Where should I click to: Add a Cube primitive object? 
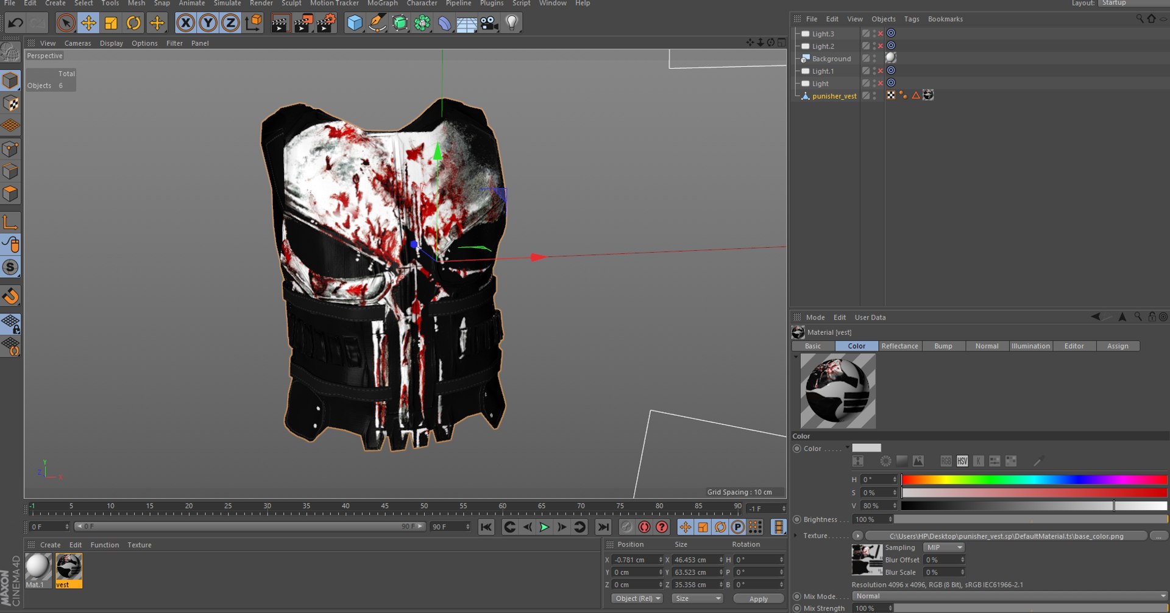point(355,23)
